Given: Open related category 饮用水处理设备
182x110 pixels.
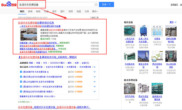Looking at the screenshot, I should (36, 67).
